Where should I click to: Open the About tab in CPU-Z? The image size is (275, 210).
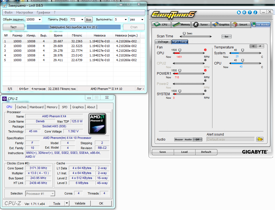point(91,107)
